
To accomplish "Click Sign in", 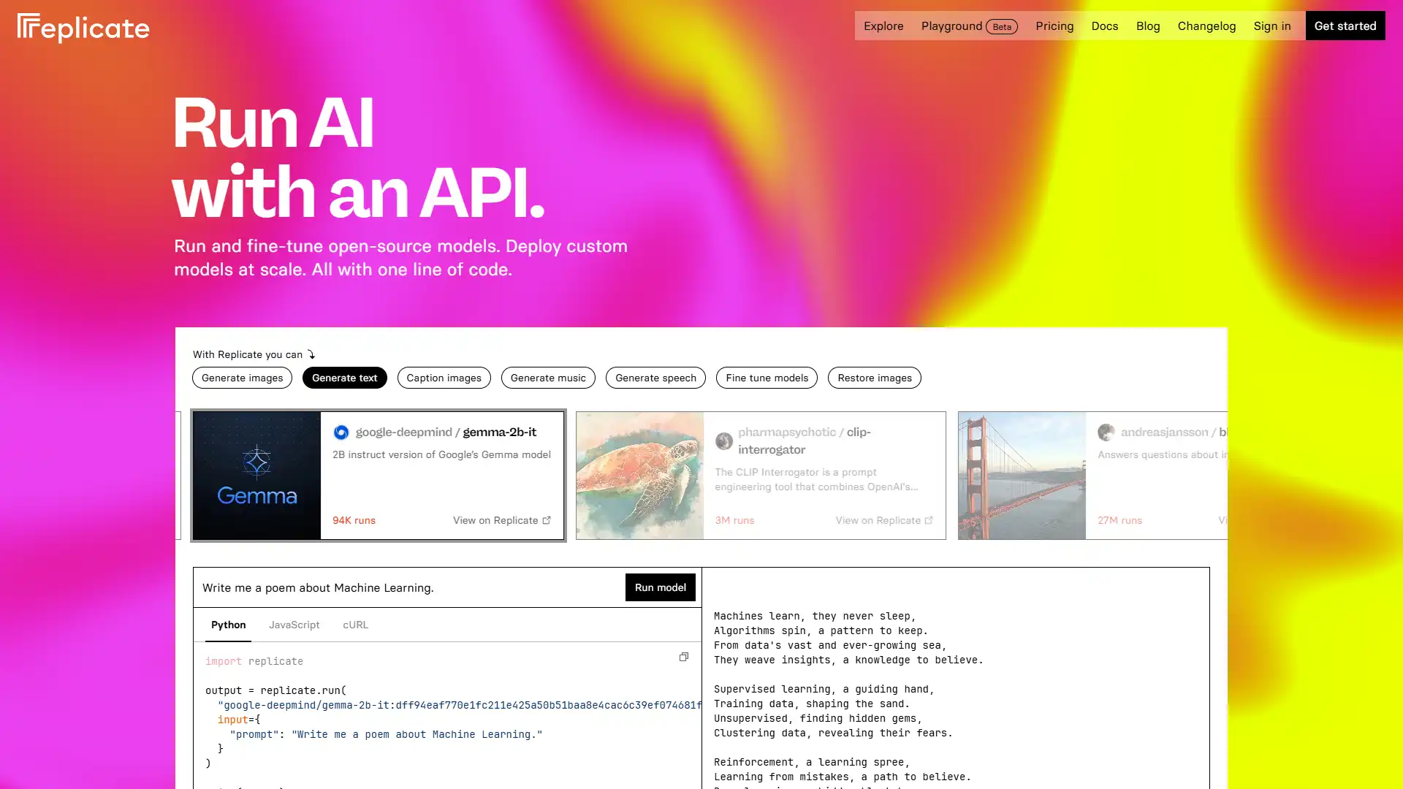I will (x=1272, y=26).
